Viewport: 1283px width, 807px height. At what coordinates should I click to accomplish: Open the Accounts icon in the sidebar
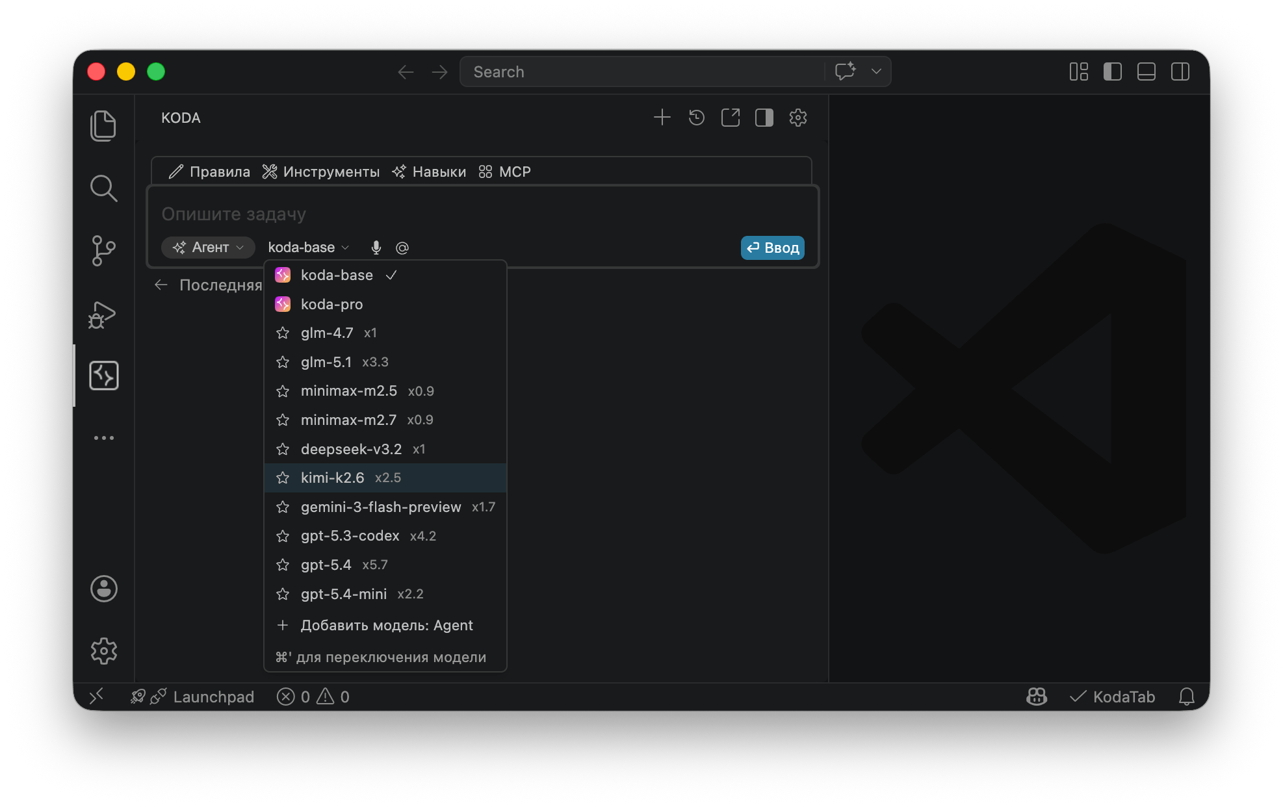104,589
